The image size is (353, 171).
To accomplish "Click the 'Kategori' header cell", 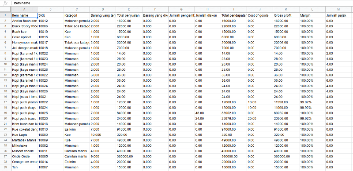I will 77,15.
